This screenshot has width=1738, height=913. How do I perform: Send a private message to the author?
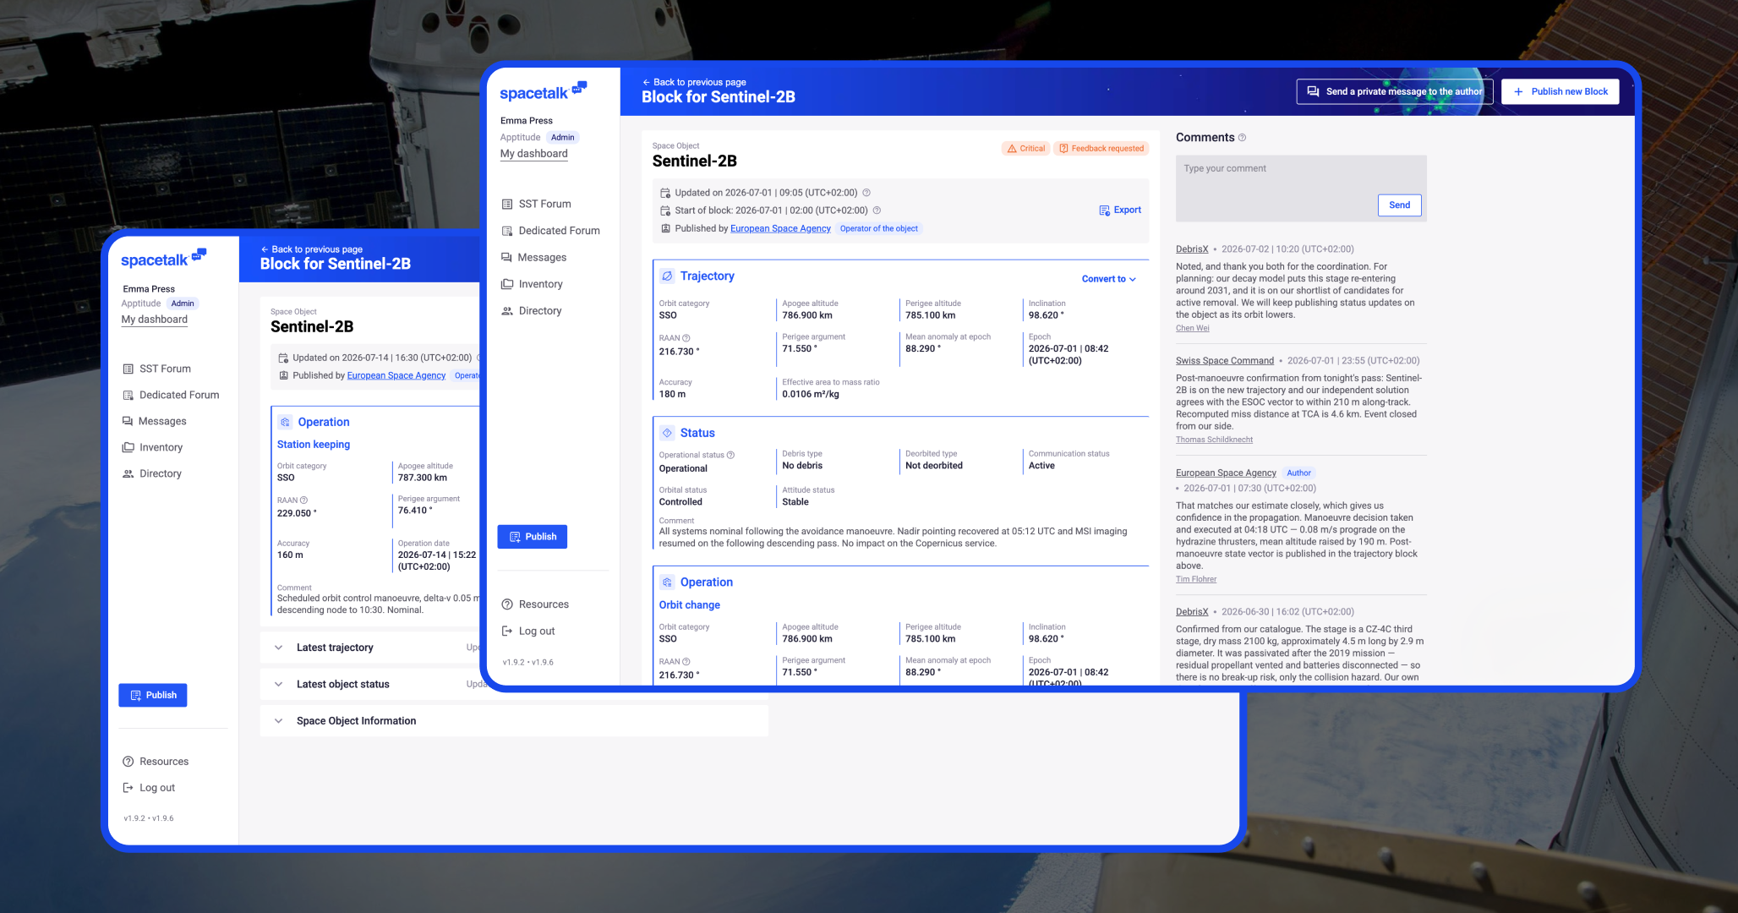click(1395, 92)
